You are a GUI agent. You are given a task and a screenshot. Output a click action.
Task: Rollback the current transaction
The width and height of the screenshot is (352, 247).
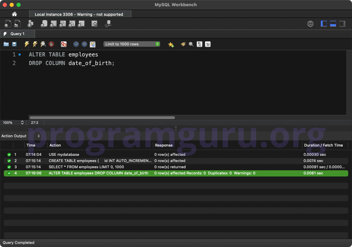(x=85, y=44)
